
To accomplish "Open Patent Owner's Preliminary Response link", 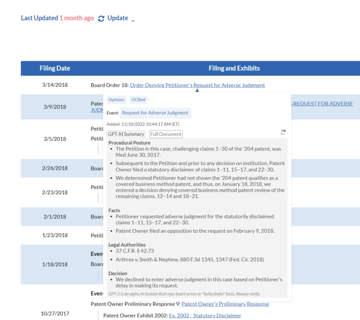I will [225, 304].
